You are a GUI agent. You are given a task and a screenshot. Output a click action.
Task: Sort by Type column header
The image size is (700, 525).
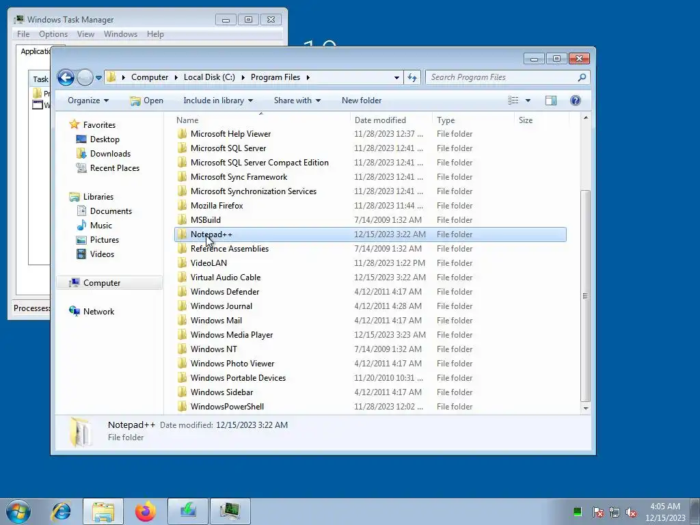(473, 120)
